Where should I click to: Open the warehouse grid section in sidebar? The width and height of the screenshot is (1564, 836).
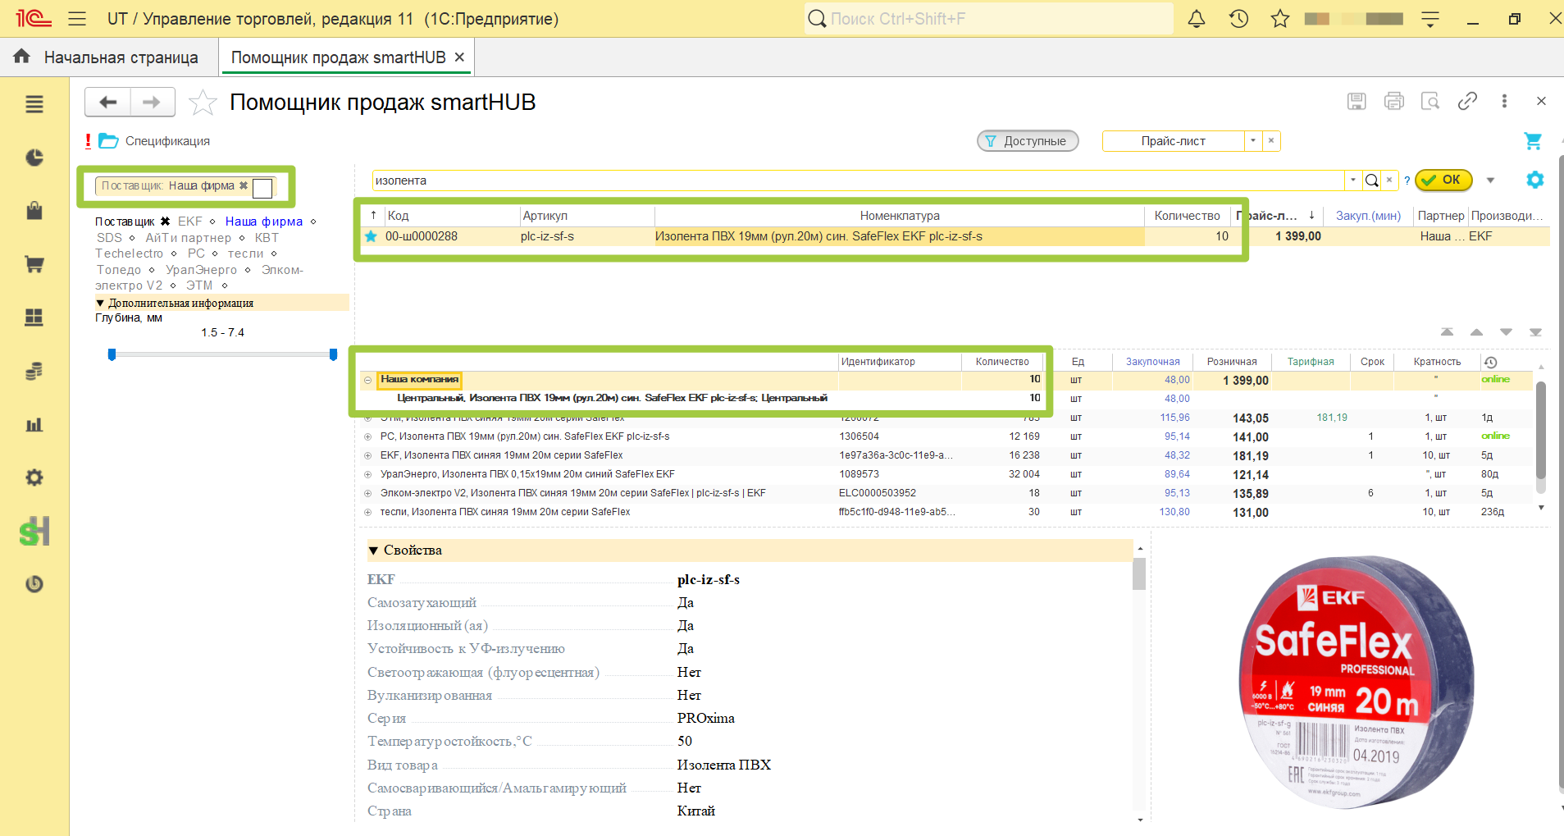click(x=34, y=317)
